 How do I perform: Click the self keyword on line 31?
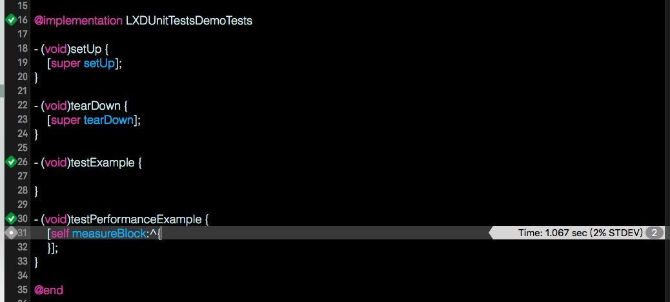pos(59,233)
